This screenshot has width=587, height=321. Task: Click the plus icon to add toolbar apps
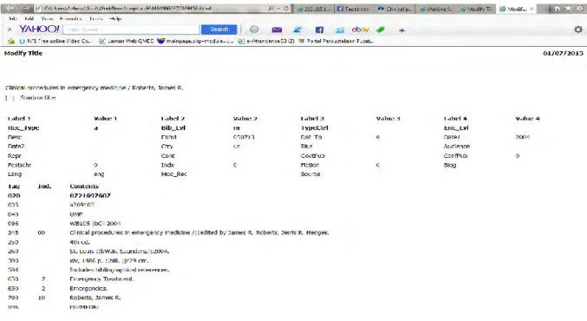[401, 30]
